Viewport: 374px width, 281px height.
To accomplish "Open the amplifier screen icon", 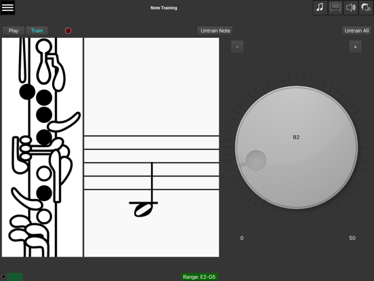I will pyautogui.click(x=335, y=7).
